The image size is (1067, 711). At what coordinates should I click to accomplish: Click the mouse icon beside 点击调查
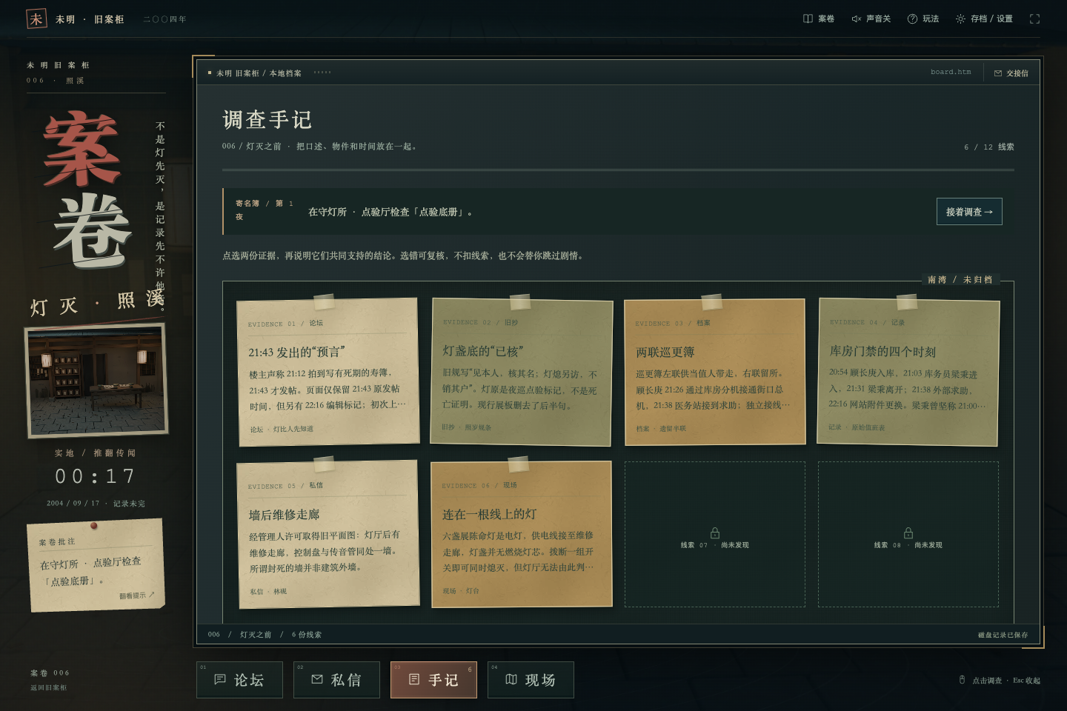tap(962, 680)
